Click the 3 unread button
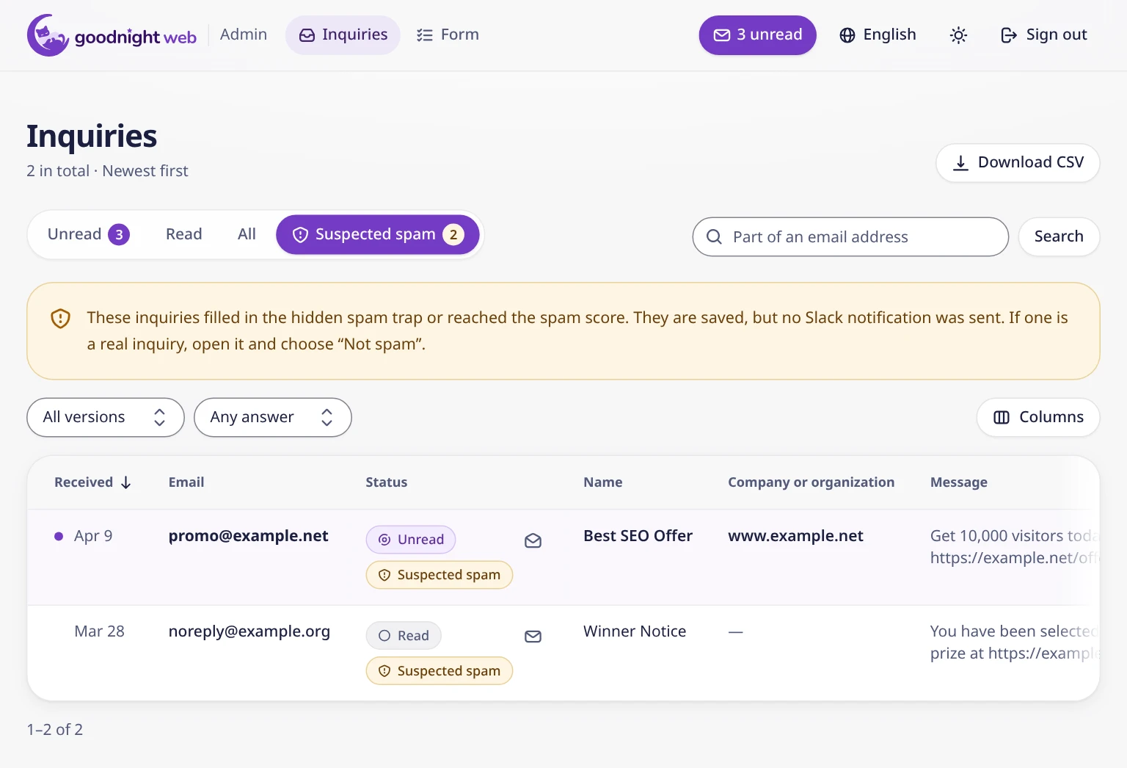Image resolution: width=1127 pixels, height=768 pixels. pyautogui.click(x=758, y=35)
